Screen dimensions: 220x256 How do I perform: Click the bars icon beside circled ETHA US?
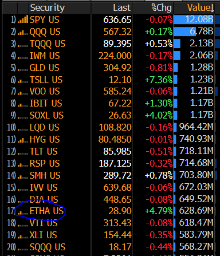(23, 211)
